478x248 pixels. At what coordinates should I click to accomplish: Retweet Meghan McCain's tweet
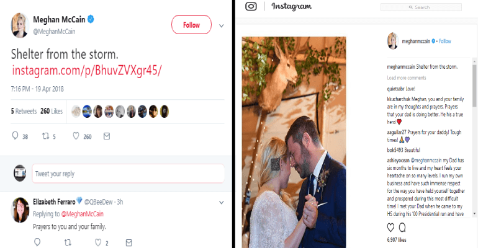click(45, 136)
